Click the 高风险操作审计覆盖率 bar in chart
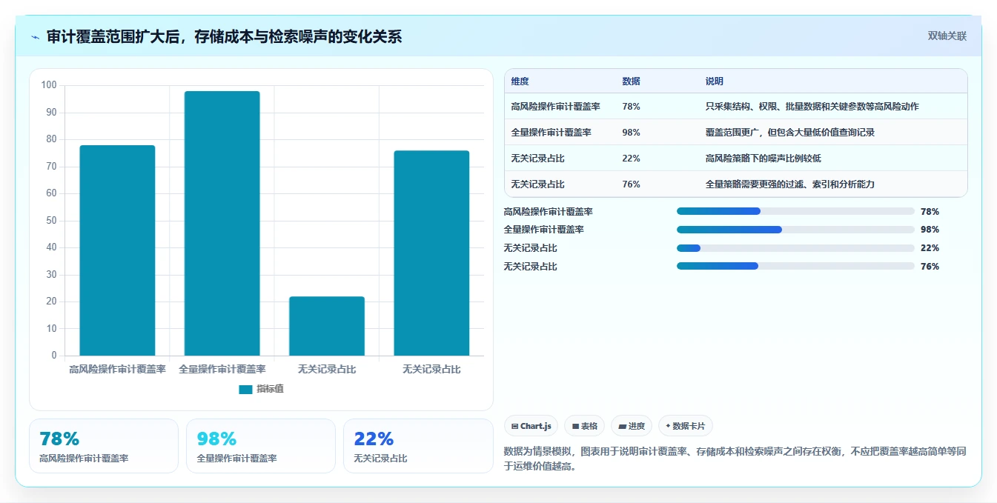 click(x=117, y=250)
